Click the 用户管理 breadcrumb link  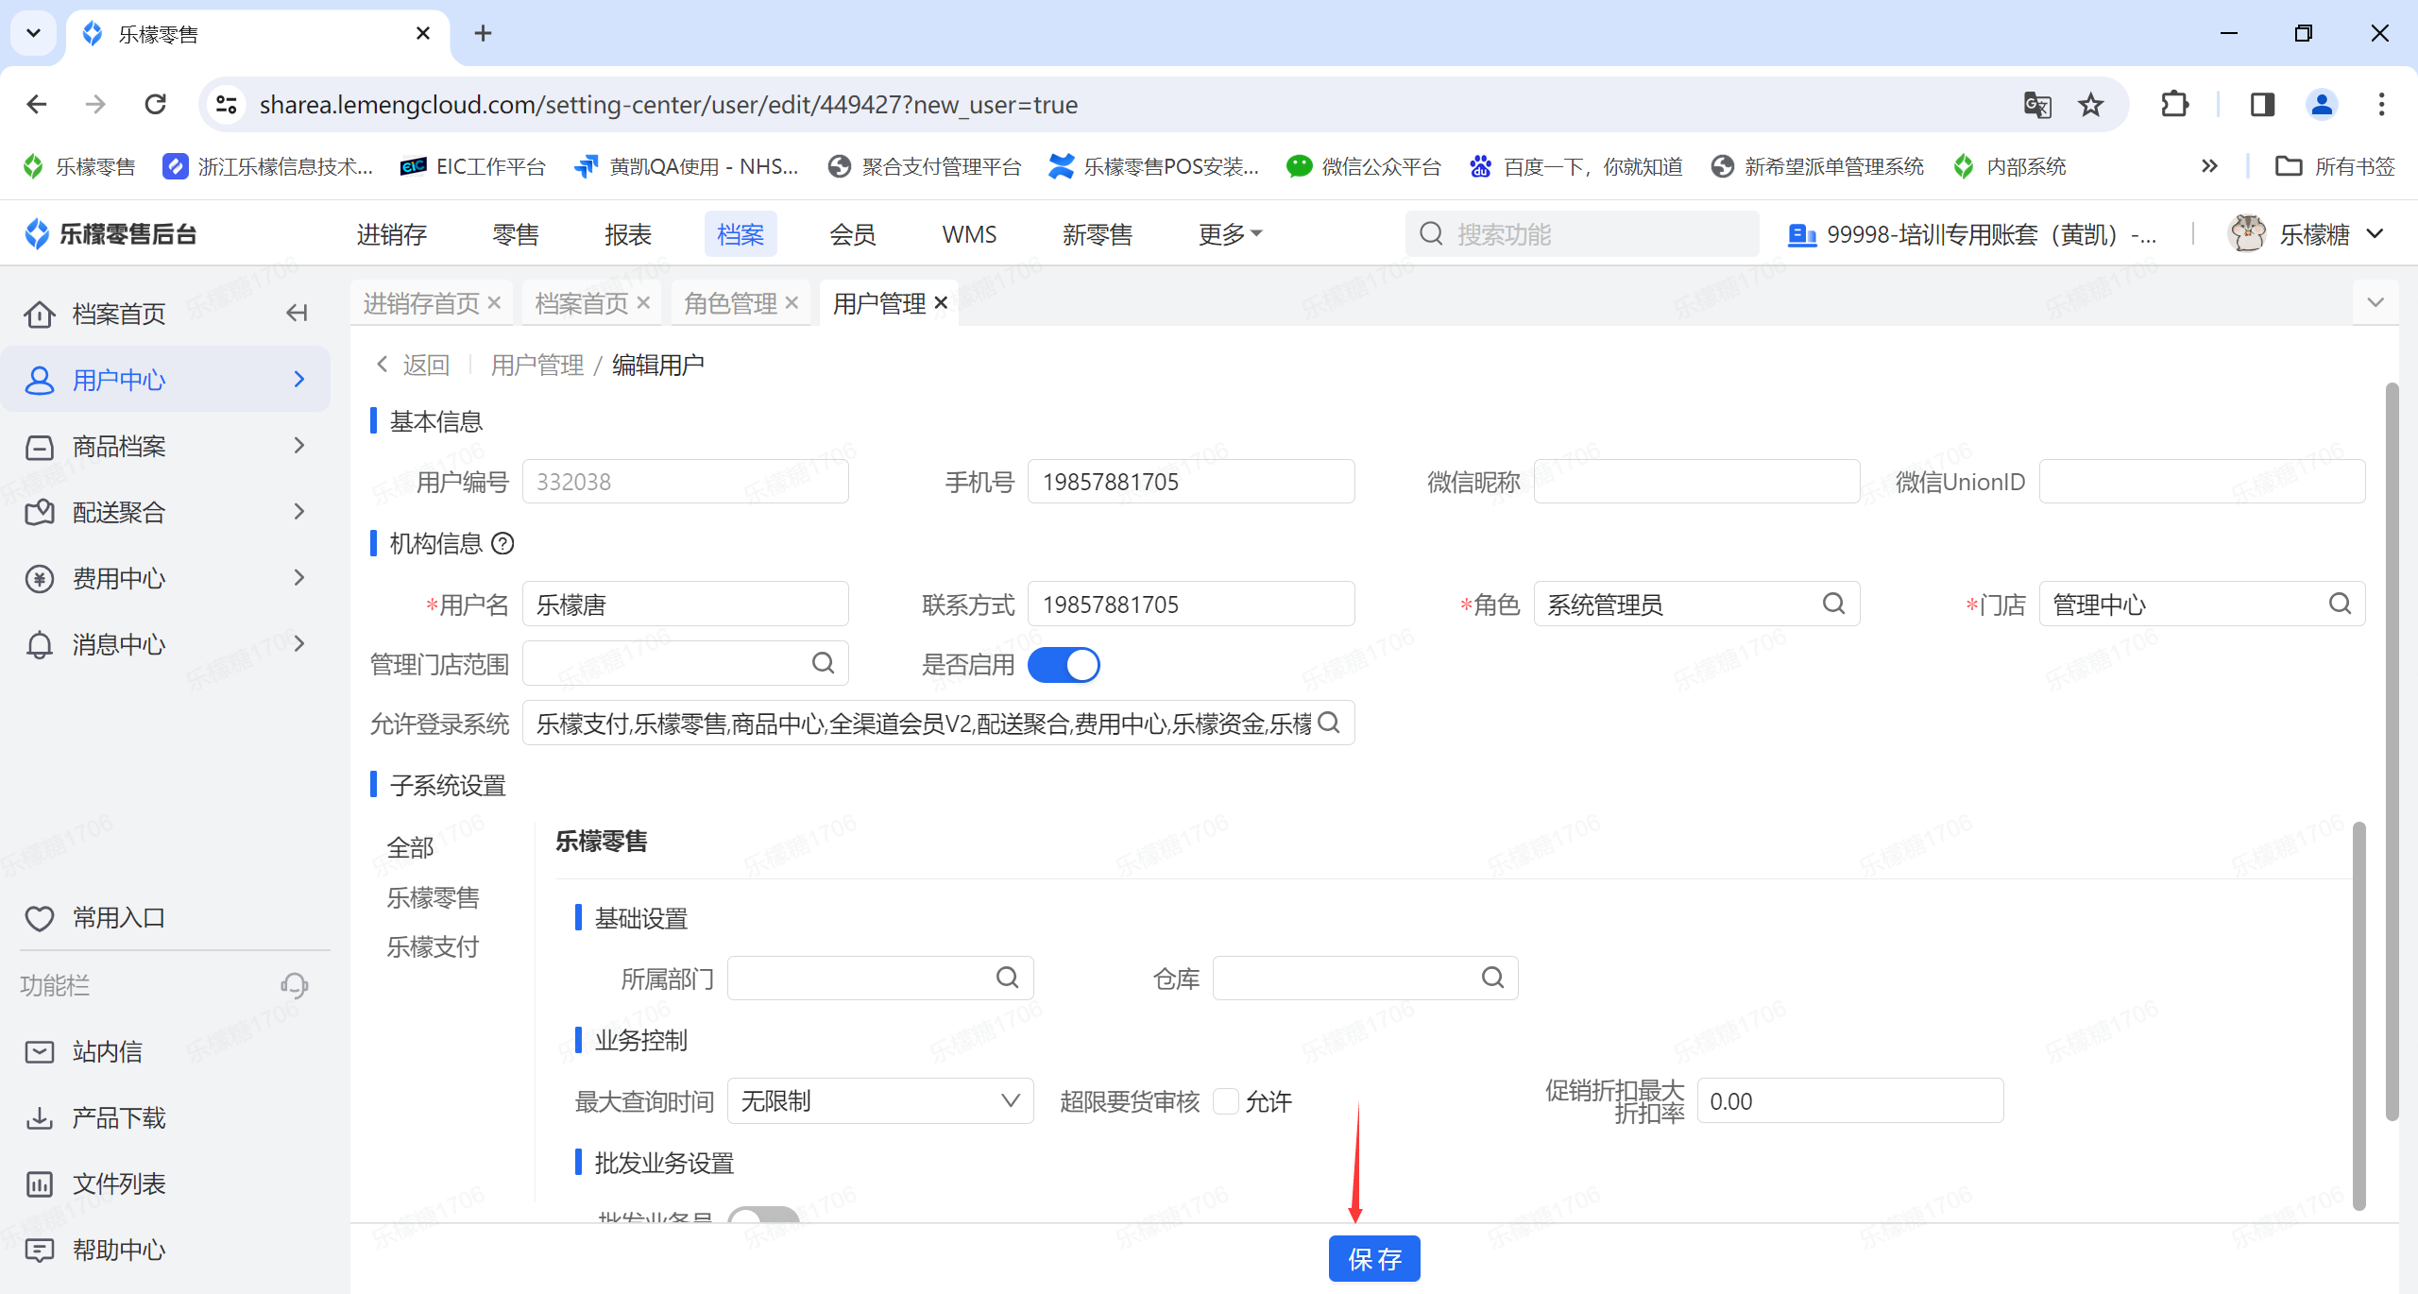537,365
